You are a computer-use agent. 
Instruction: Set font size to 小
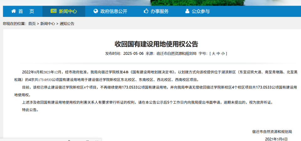[223, 54]
